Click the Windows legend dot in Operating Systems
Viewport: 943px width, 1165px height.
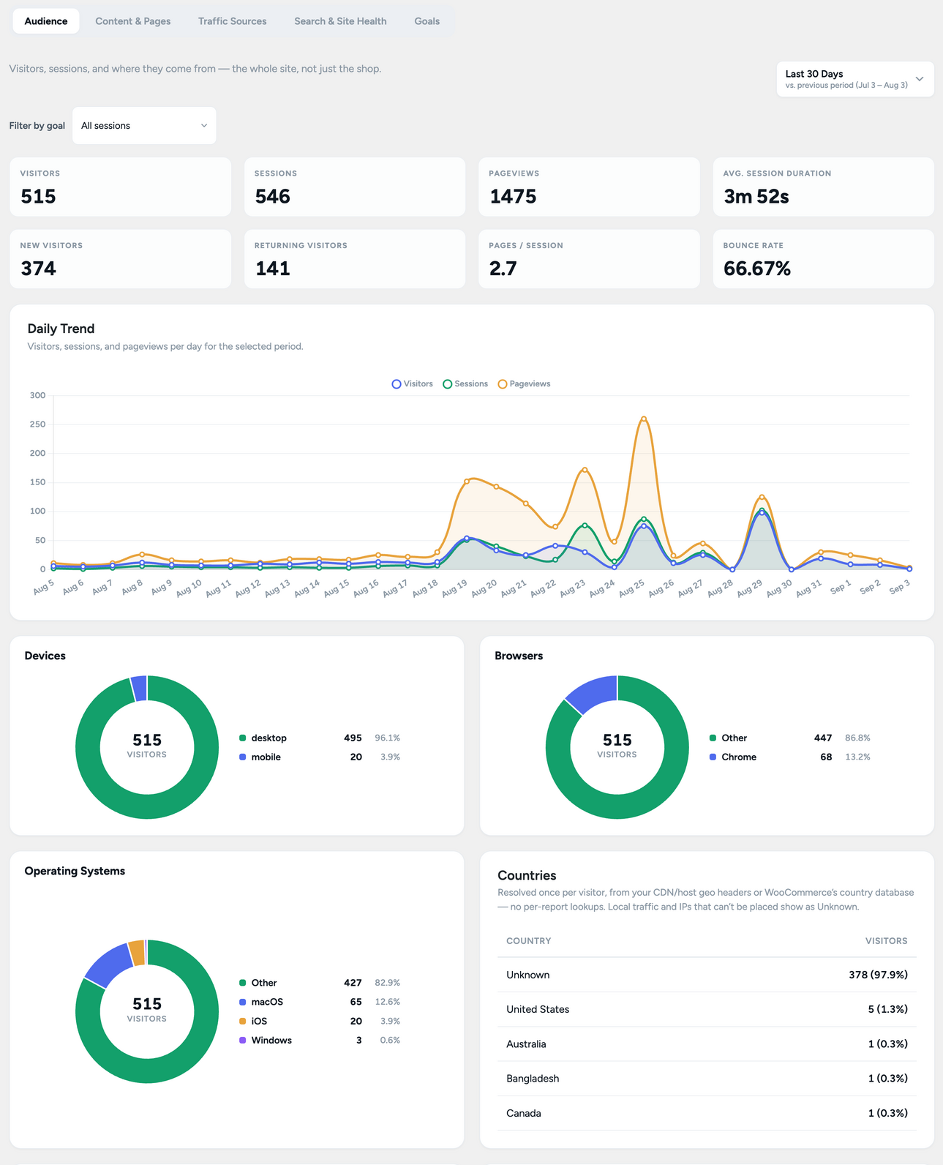242,1041
